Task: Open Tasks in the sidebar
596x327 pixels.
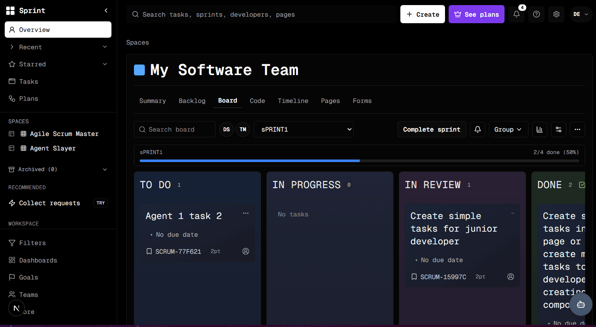Action: [58, 82]
